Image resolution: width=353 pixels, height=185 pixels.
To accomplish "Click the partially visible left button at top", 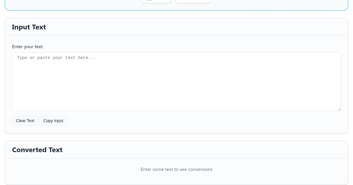I will (156, 1).
